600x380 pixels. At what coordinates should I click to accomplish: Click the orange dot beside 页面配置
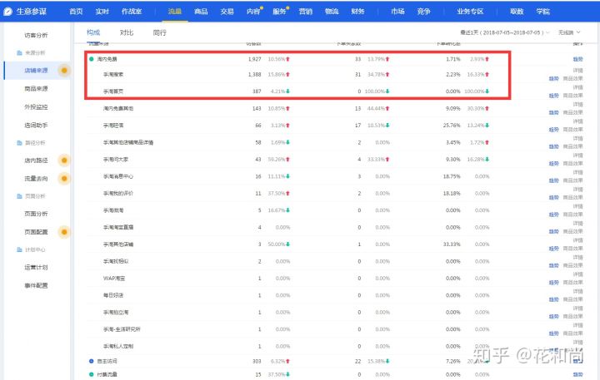(65, 232)
